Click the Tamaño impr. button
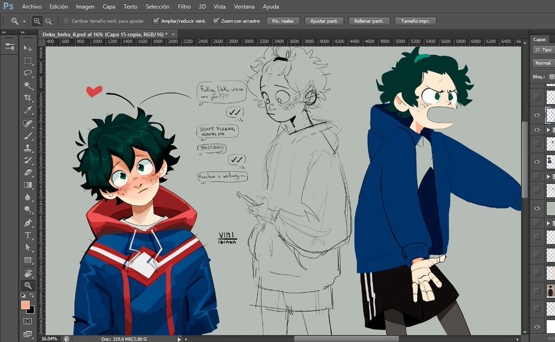This screenshot has width=555, height=342. click(416, 21)
